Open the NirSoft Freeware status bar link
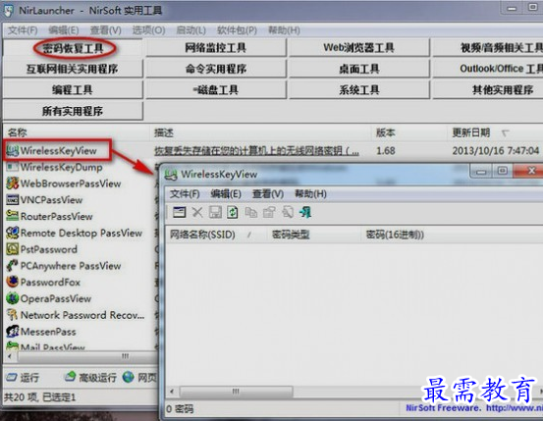Image resolution: width=543 pixels, height=421 pixels. pyautogui.click(x=474, y=408)
